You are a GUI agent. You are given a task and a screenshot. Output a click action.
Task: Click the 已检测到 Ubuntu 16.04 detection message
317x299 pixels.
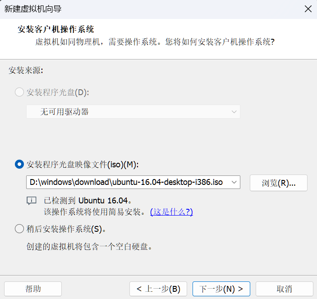[88, 201]
